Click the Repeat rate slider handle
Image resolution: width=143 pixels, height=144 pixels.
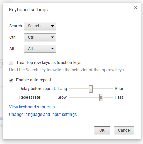101,97
